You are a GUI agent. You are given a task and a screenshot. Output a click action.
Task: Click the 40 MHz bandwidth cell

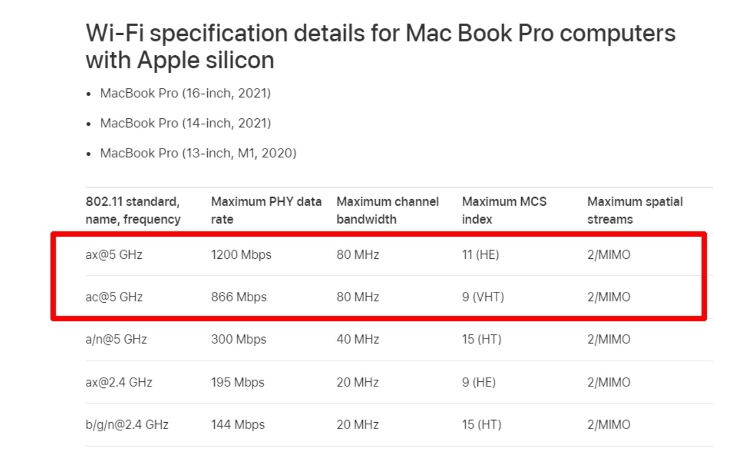(x=357, y=340)
